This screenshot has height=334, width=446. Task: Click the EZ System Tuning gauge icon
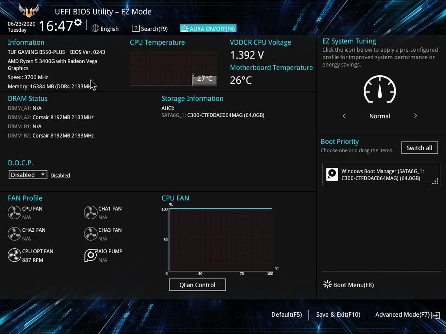pos(380,89)
